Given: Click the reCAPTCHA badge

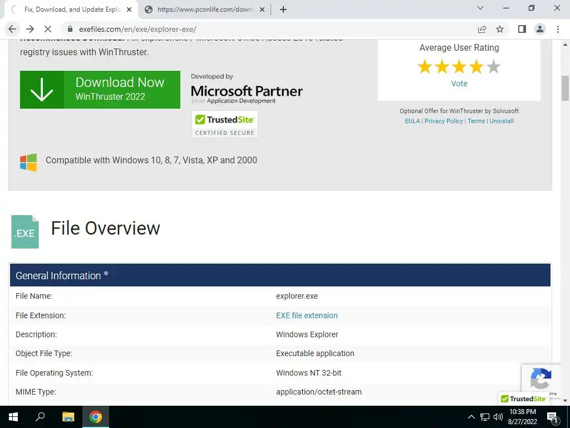Looking at the screenshot, I should (540, 379).
